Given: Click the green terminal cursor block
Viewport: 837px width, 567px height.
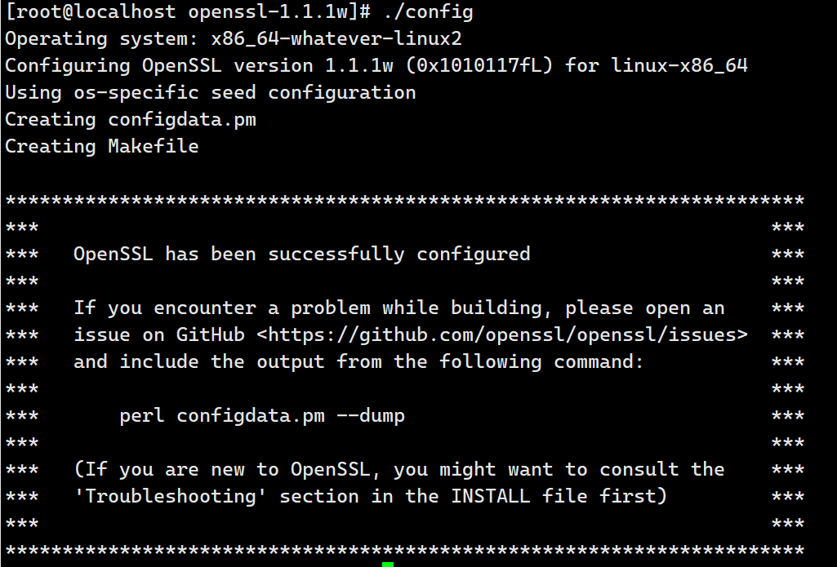Looking at the screenshot, I should coord(388,564).
